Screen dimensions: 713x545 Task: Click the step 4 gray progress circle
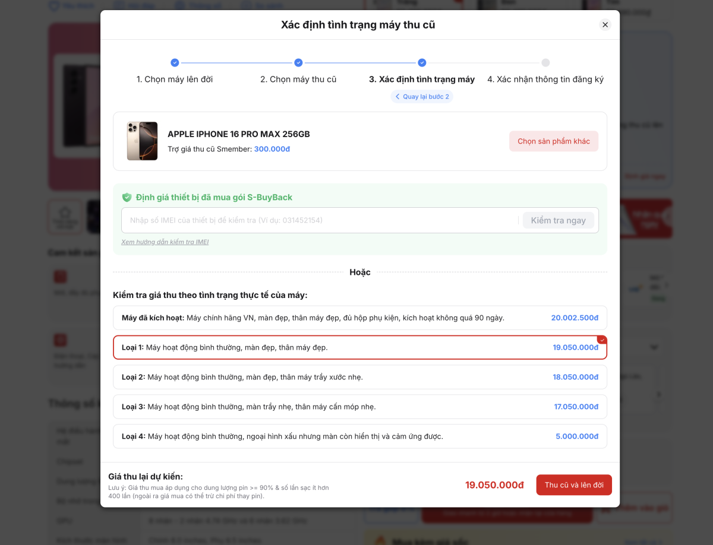tap(545, 63)
